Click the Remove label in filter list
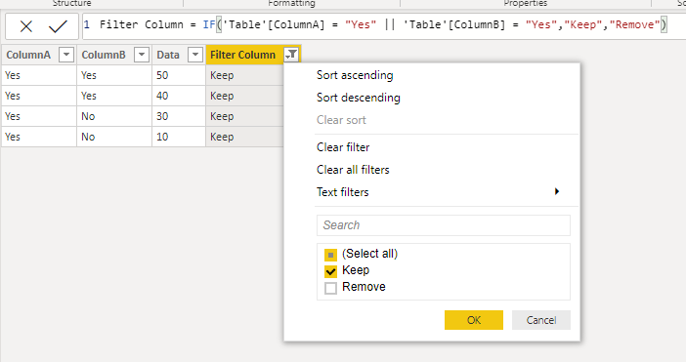The height and width of the screenshot is (362, 686). [364, 287]
